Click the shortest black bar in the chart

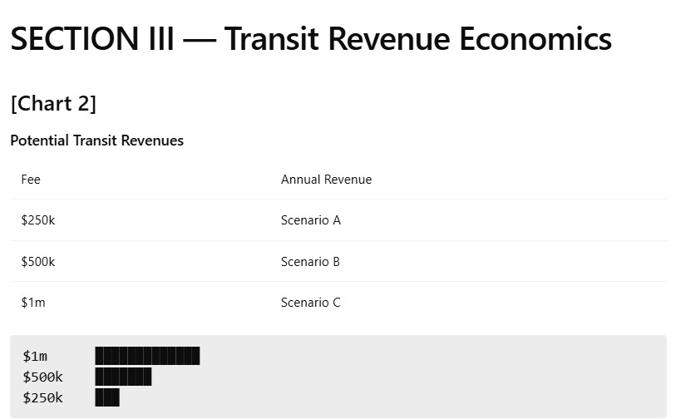click(x=107, y=398)
